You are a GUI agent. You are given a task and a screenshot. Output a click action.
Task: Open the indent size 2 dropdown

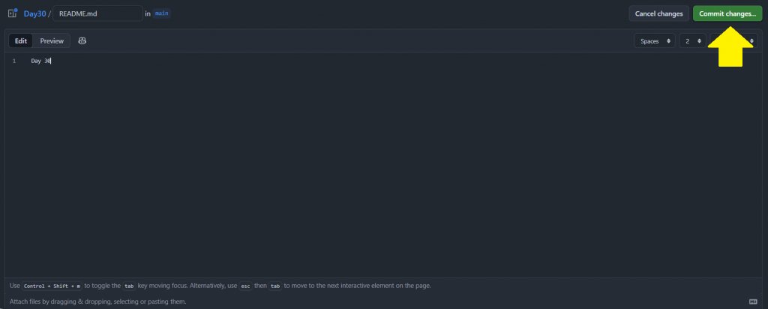pos(692,41)
